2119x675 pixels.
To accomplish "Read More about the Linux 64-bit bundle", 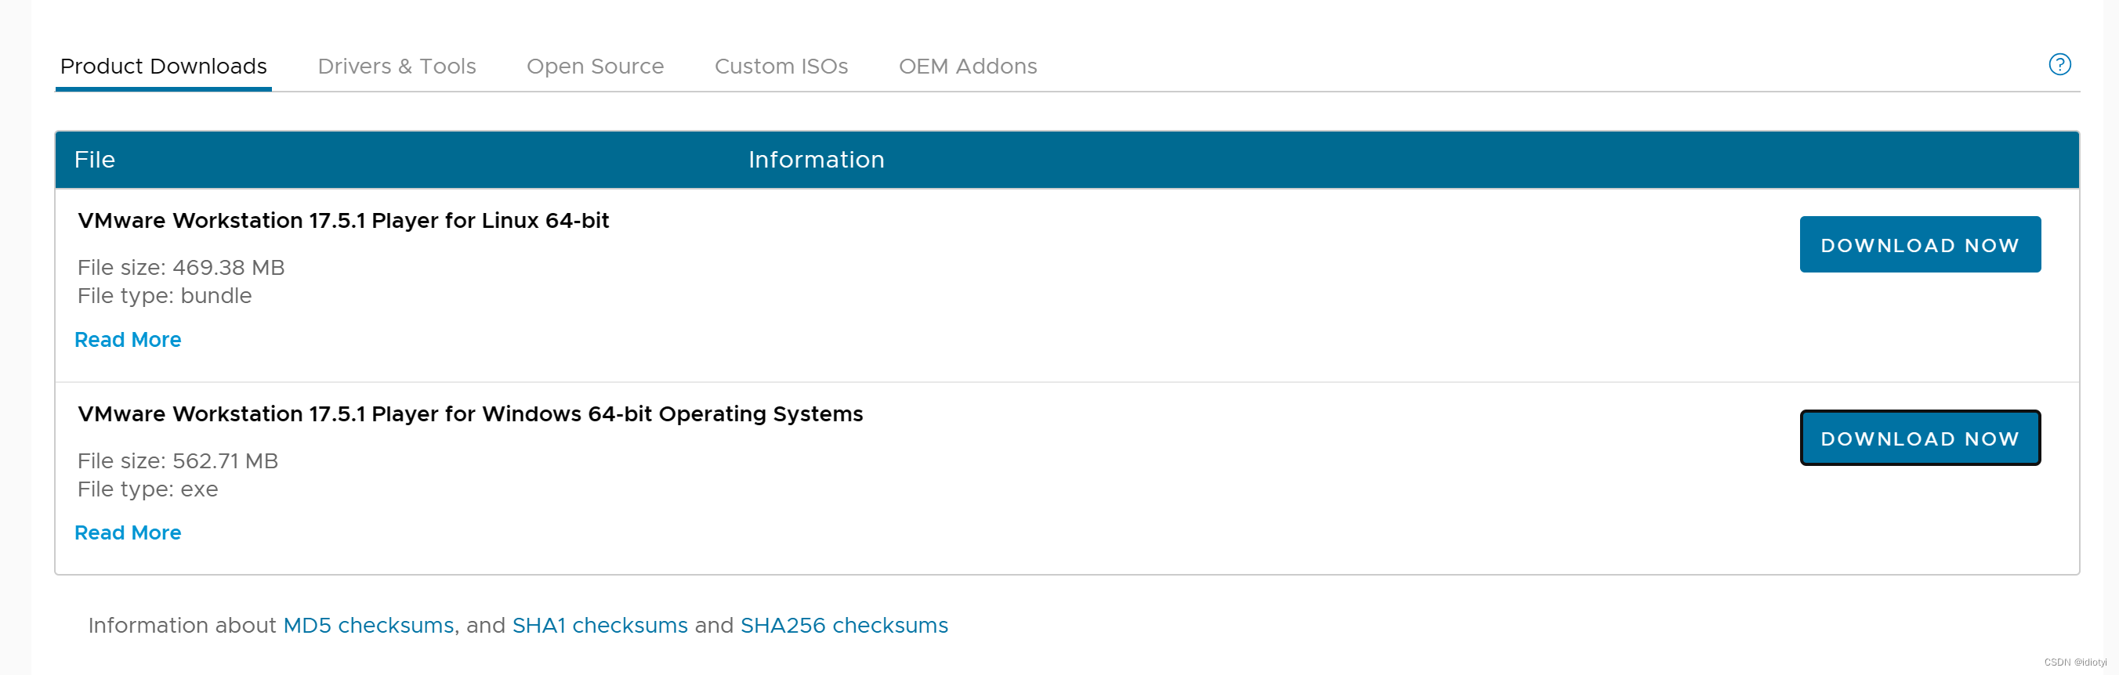I will [128, 340].
